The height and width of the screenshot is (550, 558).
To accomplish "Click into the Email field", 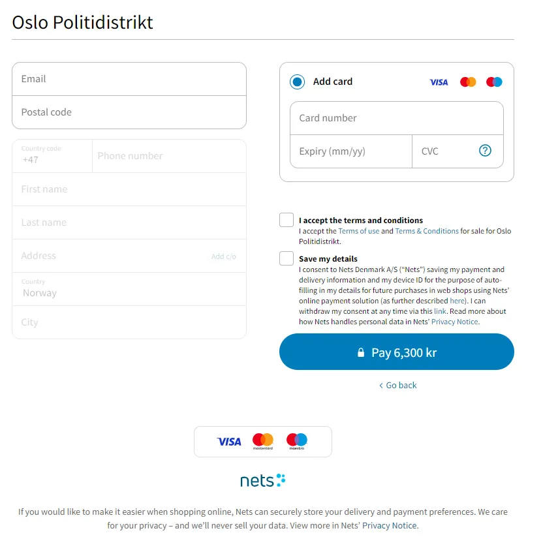I will tap(129, 79).
